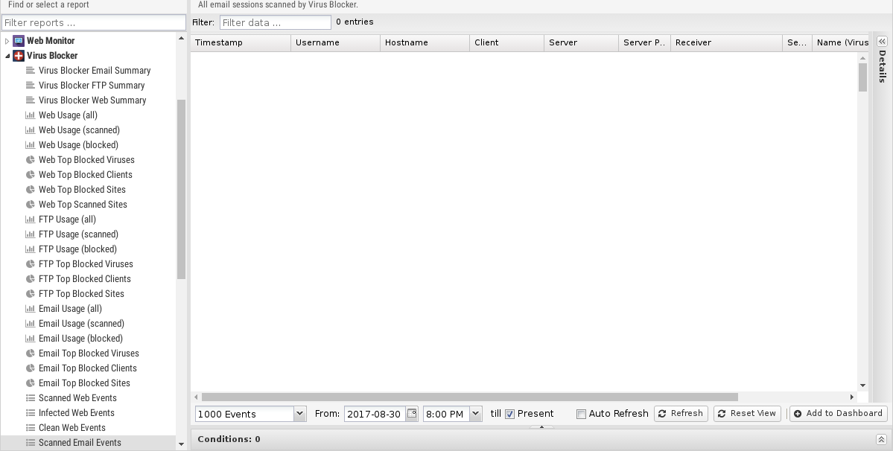893x451 pixels.
Task: Click the icon beside Virus Blocker Web Summary
Action: point(31,100)
